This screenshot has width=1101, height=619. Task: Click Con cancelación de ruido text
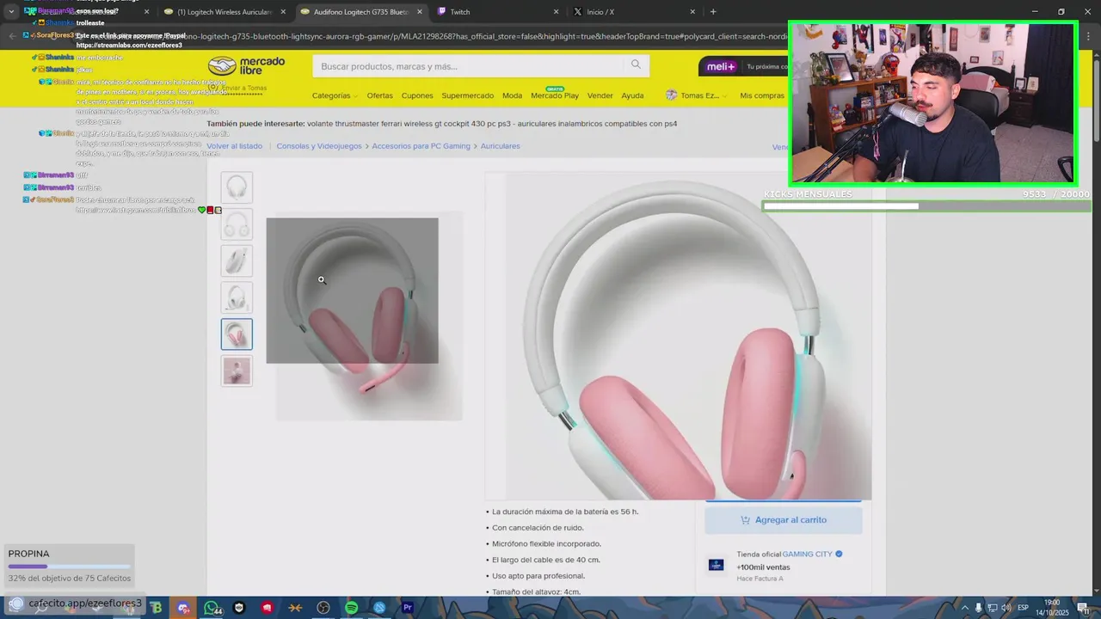[x=538, y=528]
